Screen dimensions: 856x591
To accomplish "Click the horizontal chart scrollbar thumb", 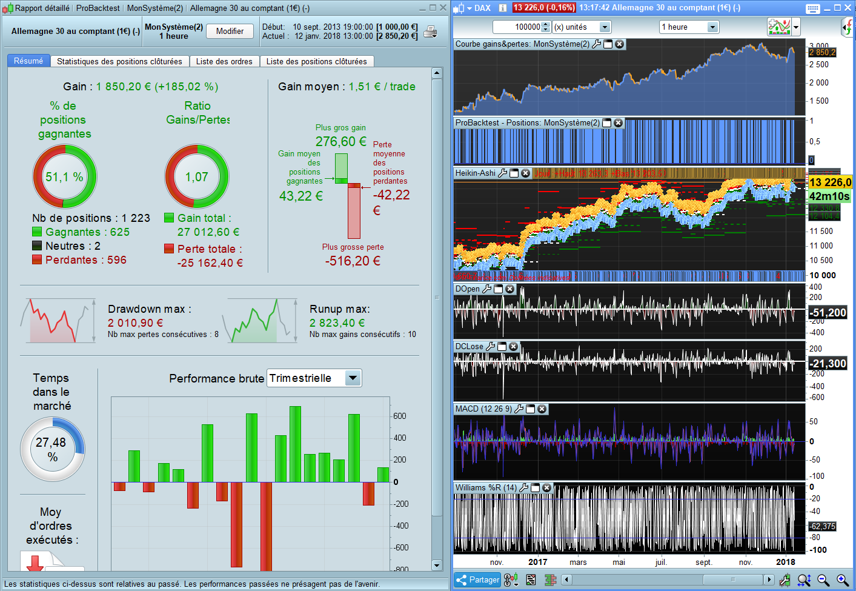I will click(732, 580).
